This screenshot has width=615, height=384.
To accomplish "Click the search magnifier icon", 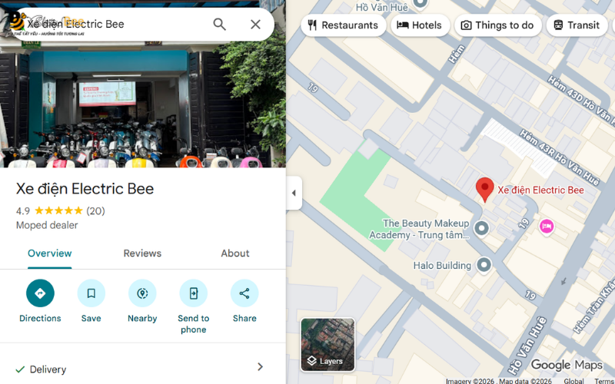I will (220, 25).
